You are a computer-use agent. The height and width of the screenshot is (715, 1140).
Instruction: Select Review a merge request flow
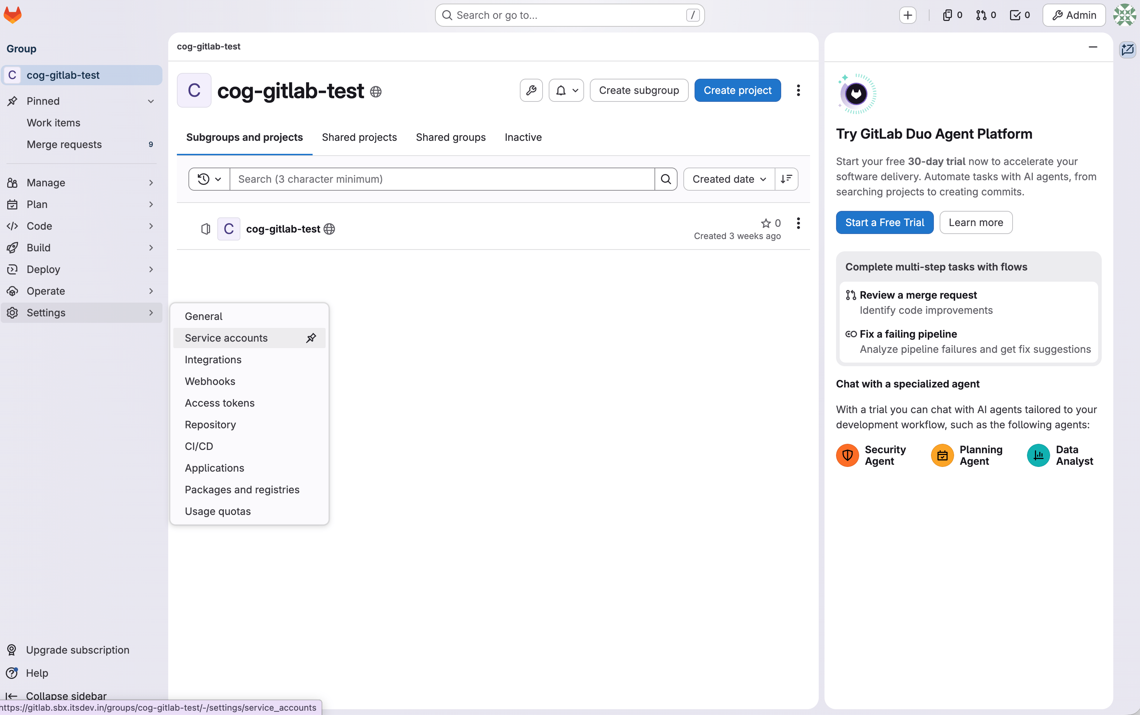(x=969, y=303)
